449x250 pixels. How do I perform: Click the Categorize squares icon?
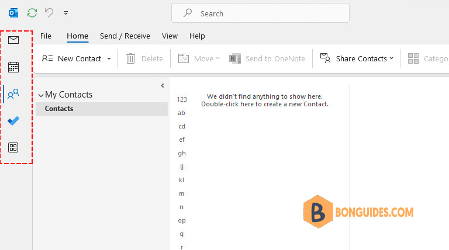click(x=413, y=58)
